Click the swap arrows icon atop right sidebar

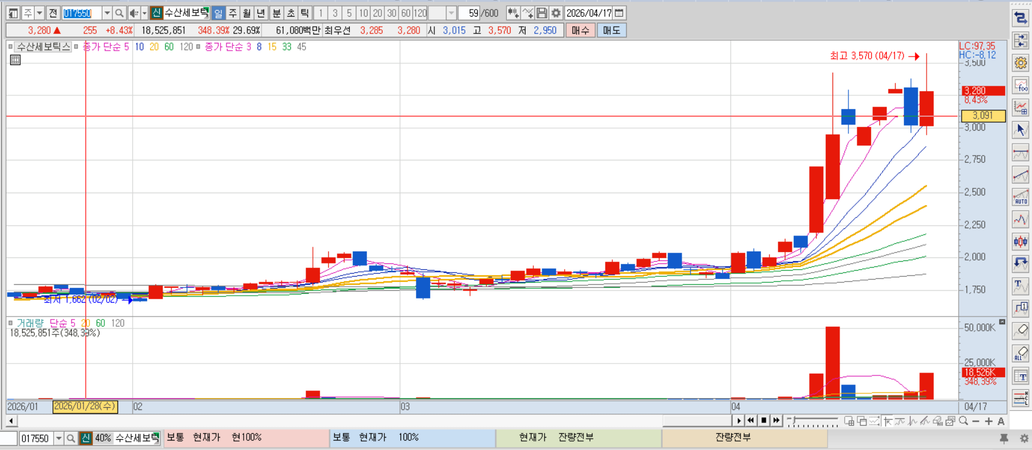click(x=1021, y=18)
